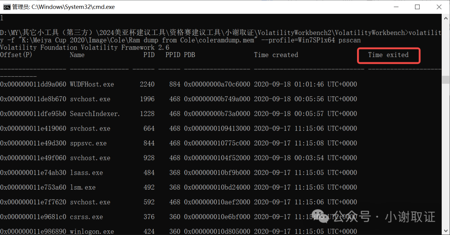The height and width of the screenshot is (235, 450).
Task: Minimize the cmd.exe window
Action: (396, 7)
